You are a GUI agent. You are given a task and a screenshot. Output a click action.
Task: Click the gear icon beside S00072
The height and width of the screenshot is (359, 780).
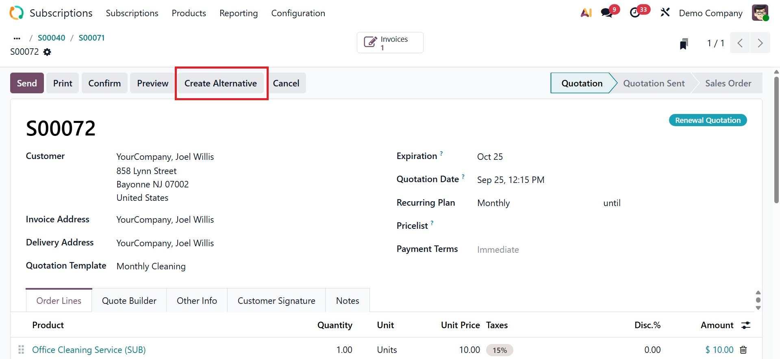(47, 52)
